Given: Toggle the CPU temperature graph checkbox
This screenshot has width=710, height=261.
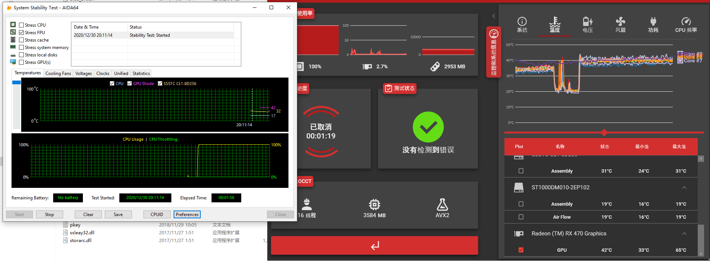Looking at the screenshot, I should (112, 84).
